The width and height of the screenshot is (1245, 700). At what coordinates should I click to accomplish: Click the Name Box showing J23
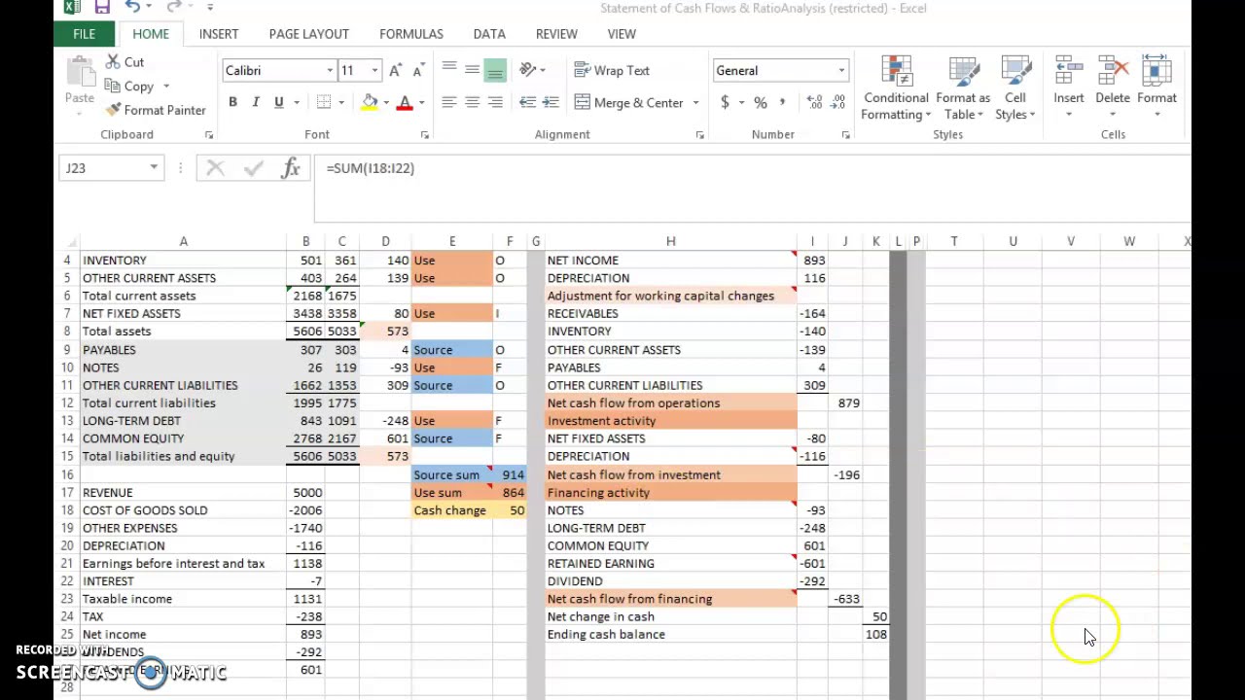[102, 168]
